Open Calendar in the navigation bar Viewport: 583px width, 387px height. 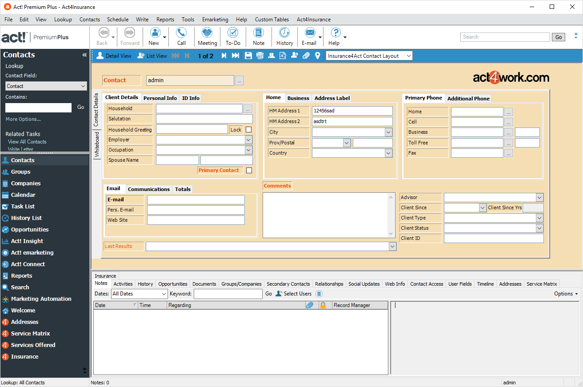[23, 195]
